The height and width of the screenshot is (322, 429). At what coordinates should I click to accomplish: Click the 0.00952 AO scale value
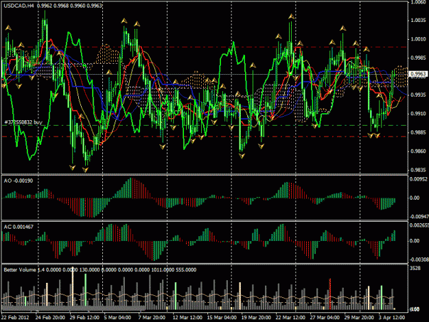418,179
